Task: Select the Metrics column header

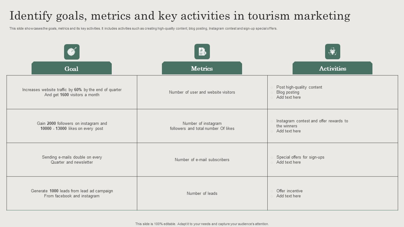Action: [x=202, y=68]
